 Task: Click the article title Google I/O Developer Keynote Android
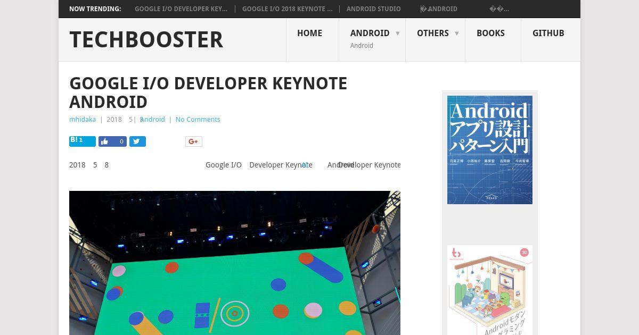pos(208,93)
